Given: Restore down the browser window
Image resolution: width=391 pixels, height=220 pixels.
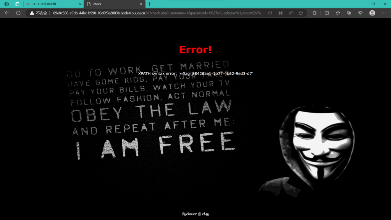Looking at the screenshot, I should coord(373,4).
